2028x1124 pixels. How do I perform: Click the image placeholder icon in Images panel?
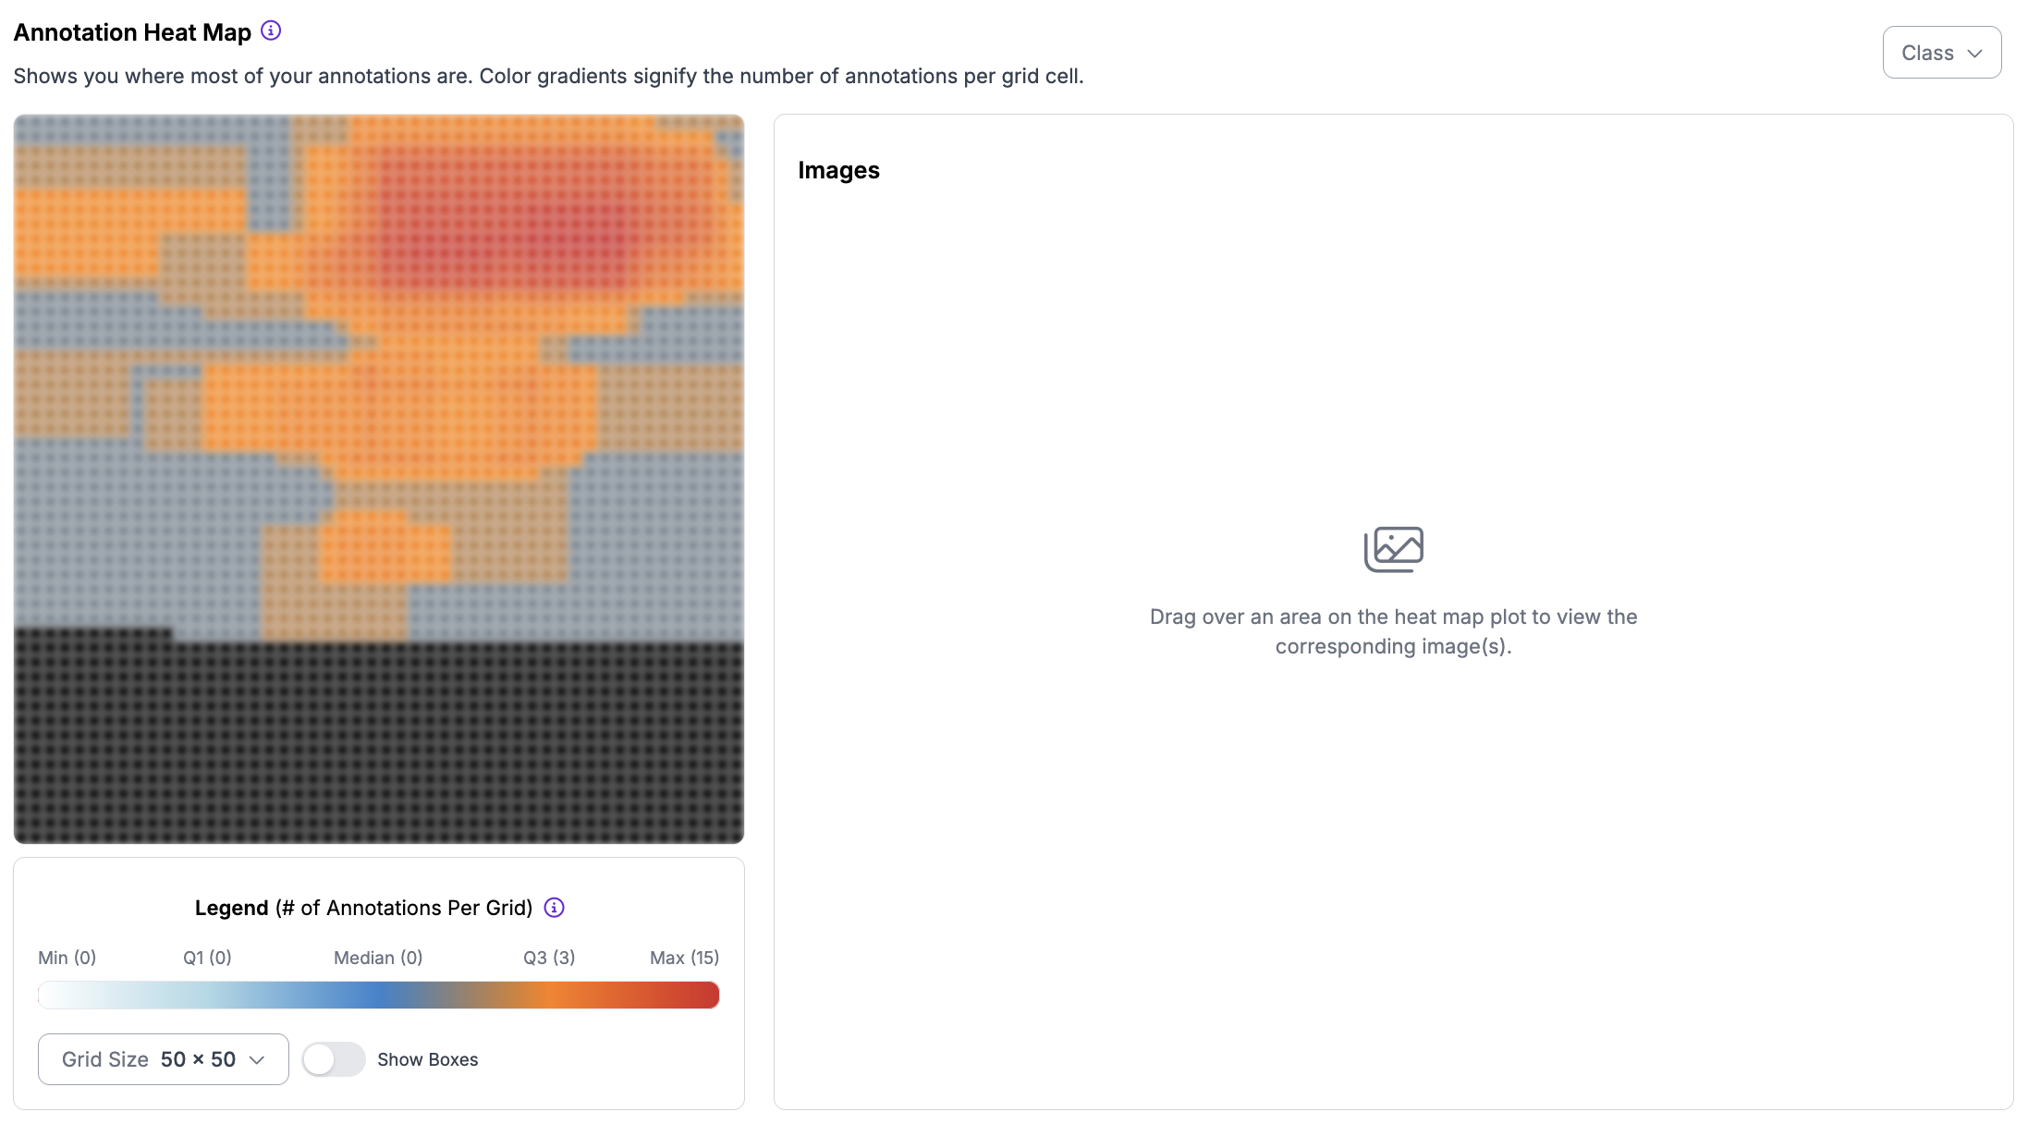1394,549
